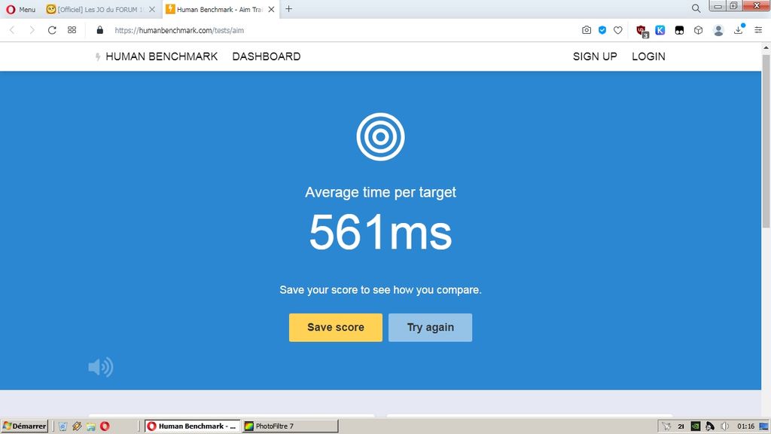Switch to PhotoFiltre 7 in the taskbar

tap(290, 426)
